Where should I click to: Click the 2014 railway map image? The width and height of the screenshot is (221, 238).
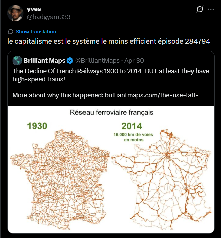tap(161, 179)
